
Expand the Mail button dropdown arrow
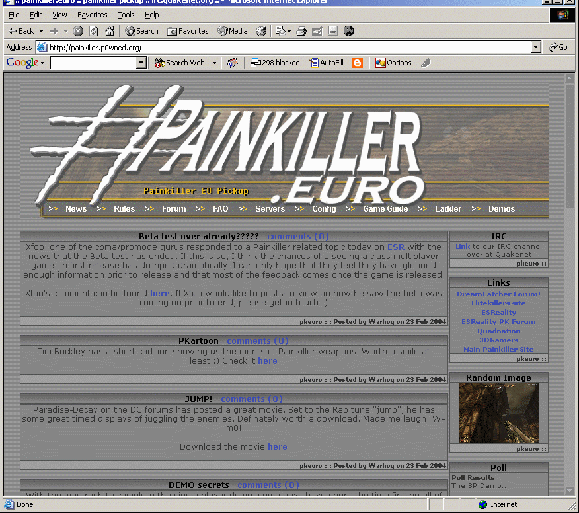289,31
